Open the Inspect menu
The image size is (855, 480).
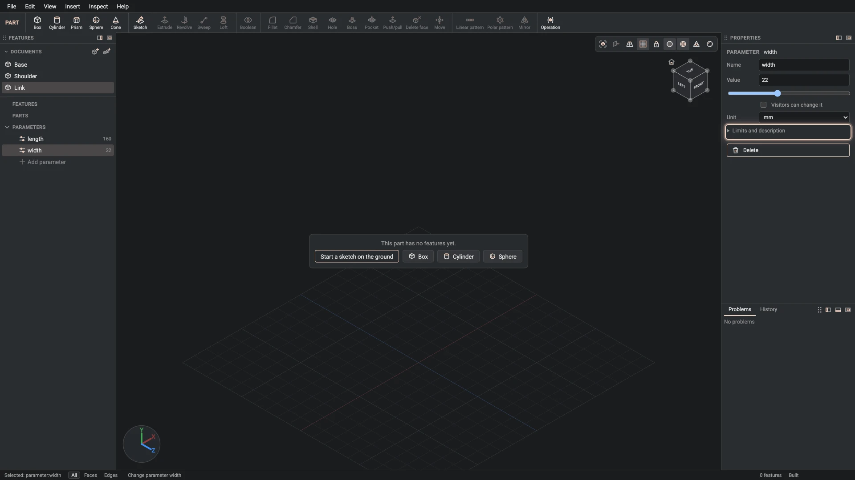tap(98, 6)
